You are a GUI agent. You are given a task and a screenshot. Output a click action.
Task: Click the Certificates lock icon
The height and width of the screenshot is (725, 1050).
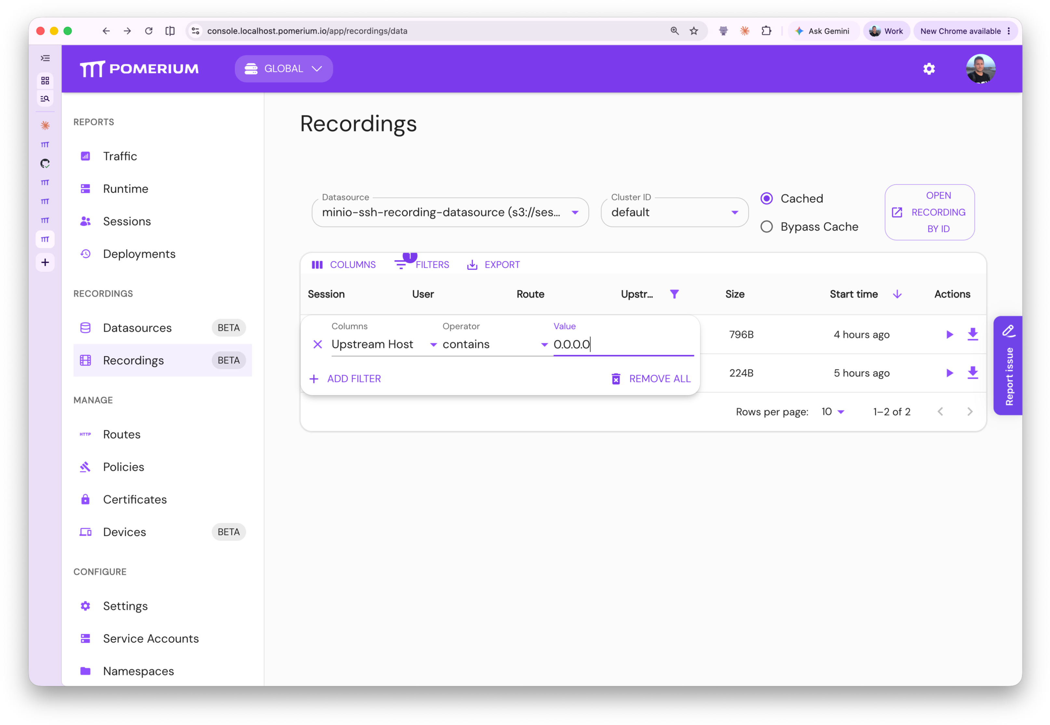pyautogui.click(x=86, y=499)
